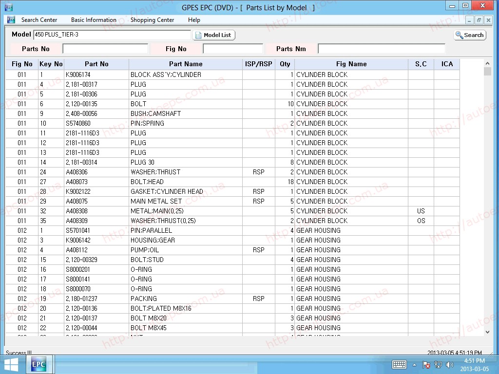
Task: Select the BOLT;STUD row
Action: [x=232, y=260]
